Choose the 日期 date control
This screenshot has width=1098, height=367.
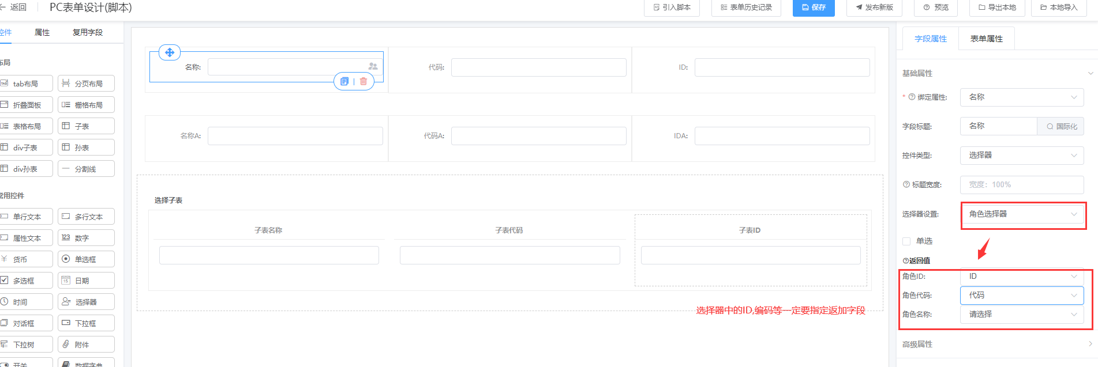pyautogui.click(x=86, y=281)
